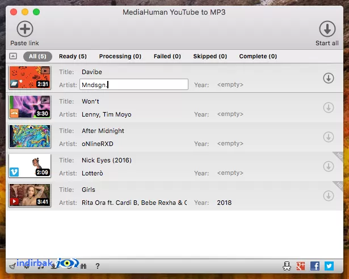Collapse list using the top-left arrow toggle
The width and height of the screenshot is (349, 279).
(13, 56)
